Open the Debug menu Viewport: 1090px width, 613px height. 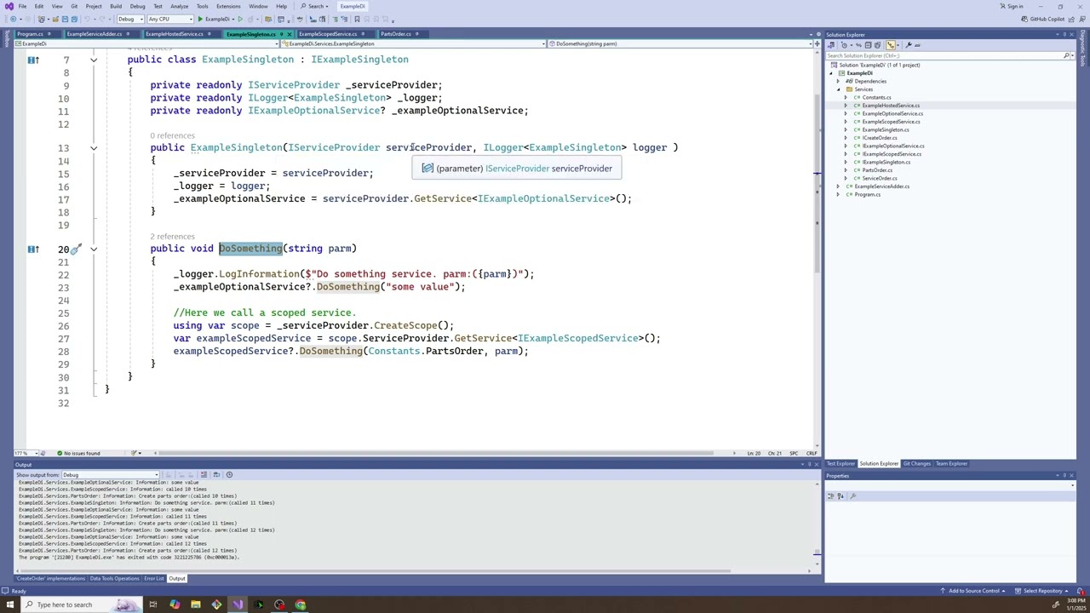tap(137, 6)
